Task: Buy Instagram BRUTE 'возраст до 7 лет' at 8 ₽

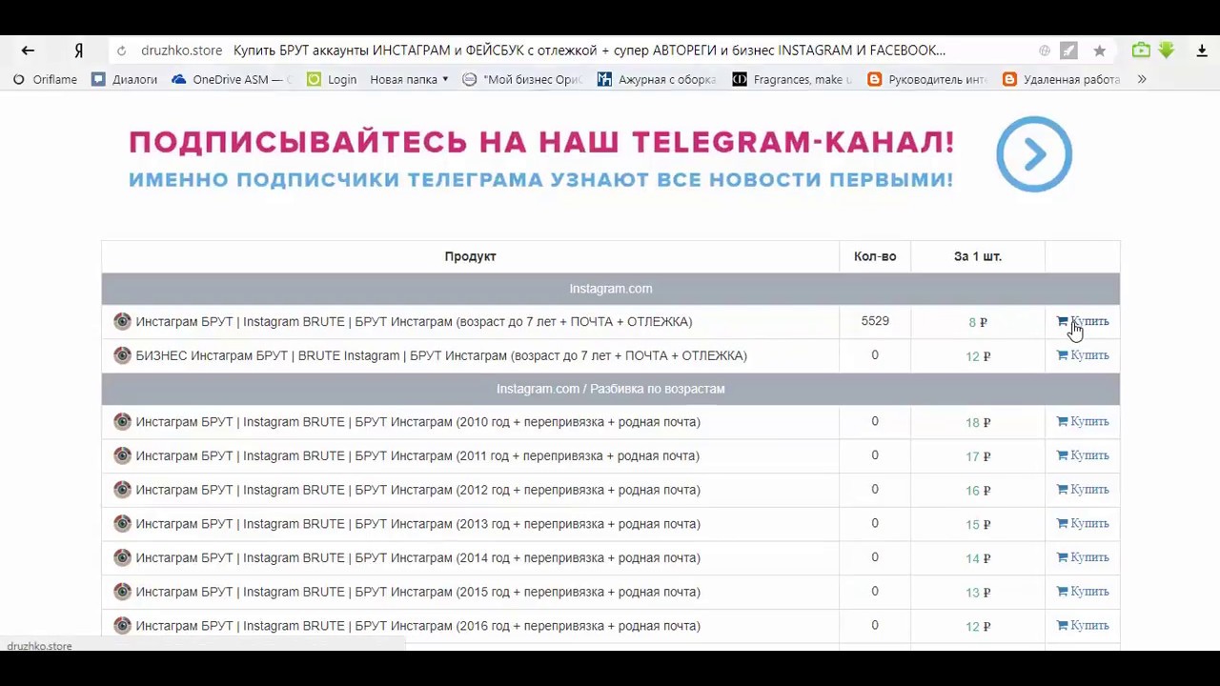Action: (1083, 322)
